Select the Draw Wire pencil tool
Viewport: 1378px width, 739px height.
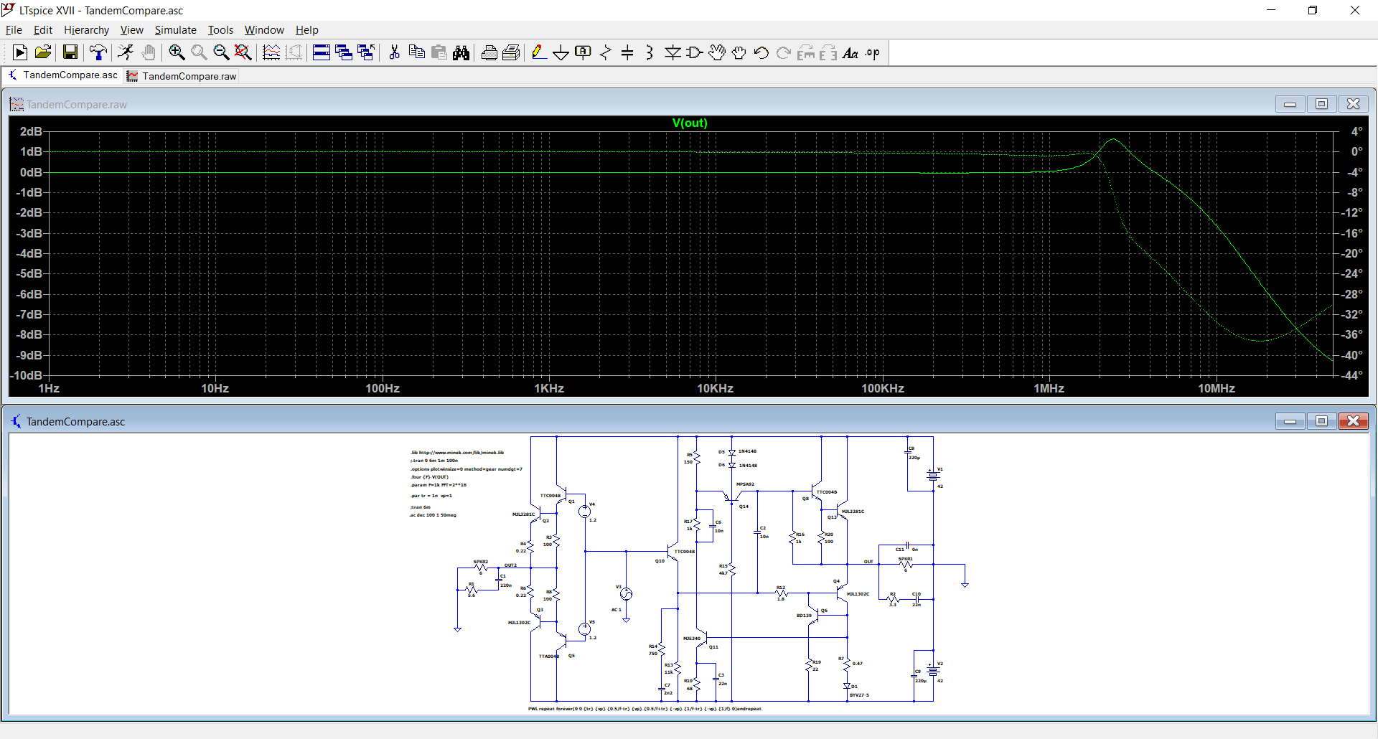(539, 52)
